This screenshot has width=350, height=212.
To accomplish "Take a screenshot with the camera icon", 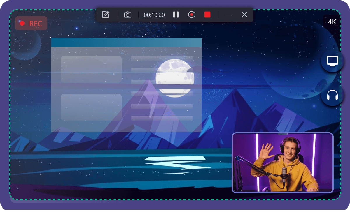I will 127,15.
